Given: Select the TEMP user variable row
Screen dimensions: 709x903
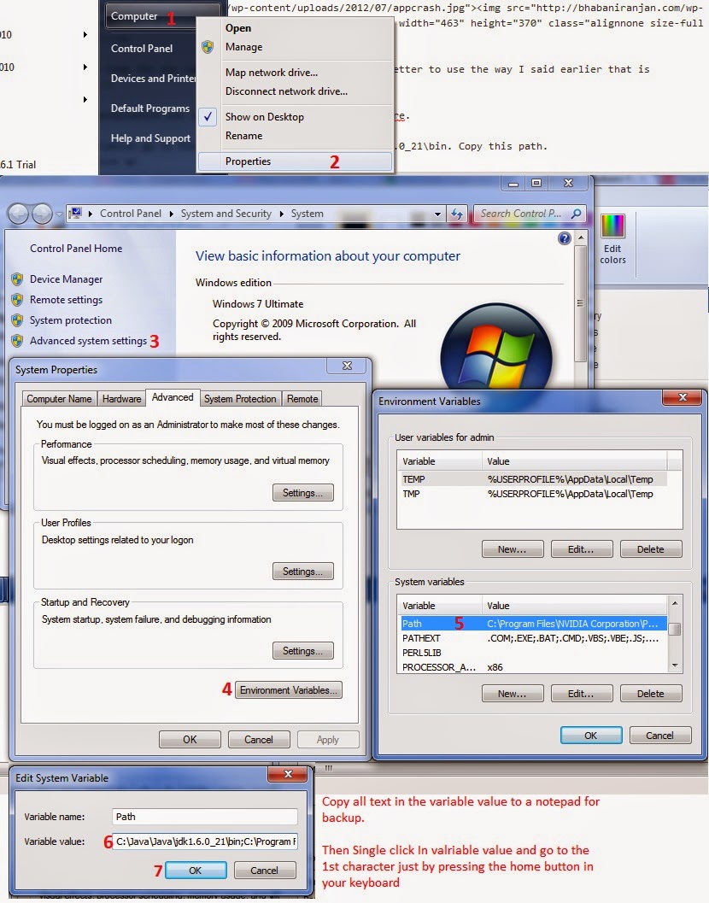Looking at the screenshot, I should (532, 479).
